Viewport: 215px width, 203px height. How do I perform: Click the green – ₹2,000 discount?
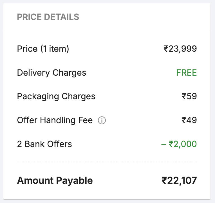coord(179,144)
